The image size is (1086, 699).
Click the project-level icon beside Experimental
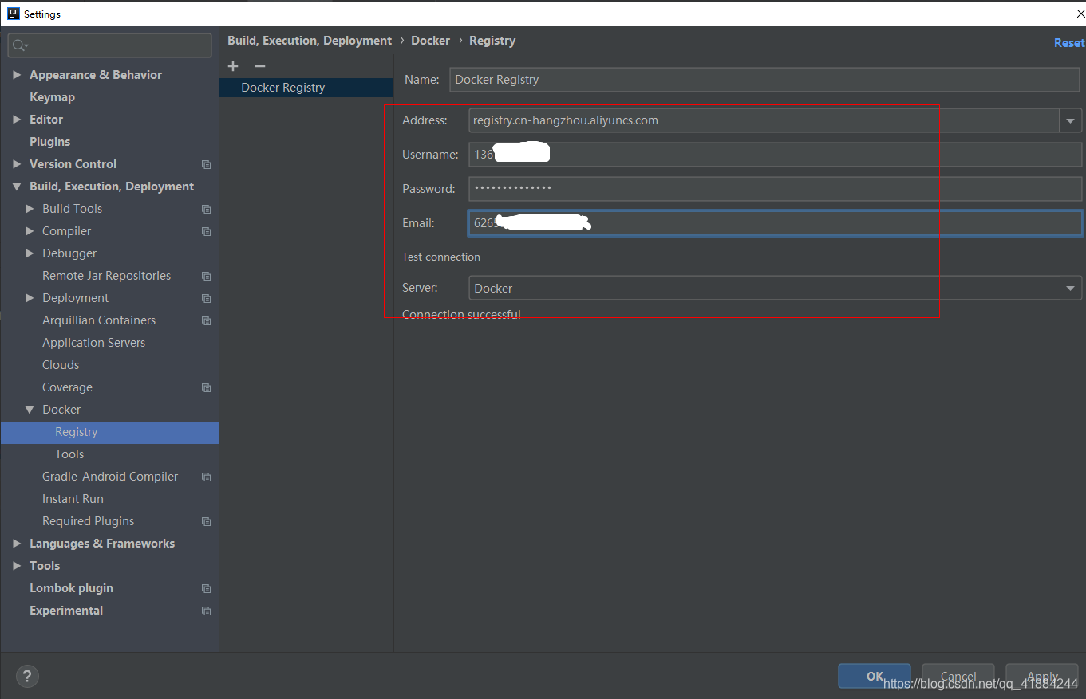click(x=206, y=611)
